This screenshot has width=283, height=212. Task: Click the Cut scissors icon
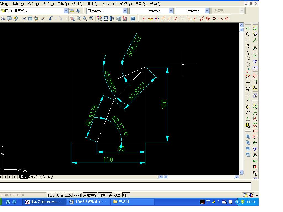coord(24,18)
